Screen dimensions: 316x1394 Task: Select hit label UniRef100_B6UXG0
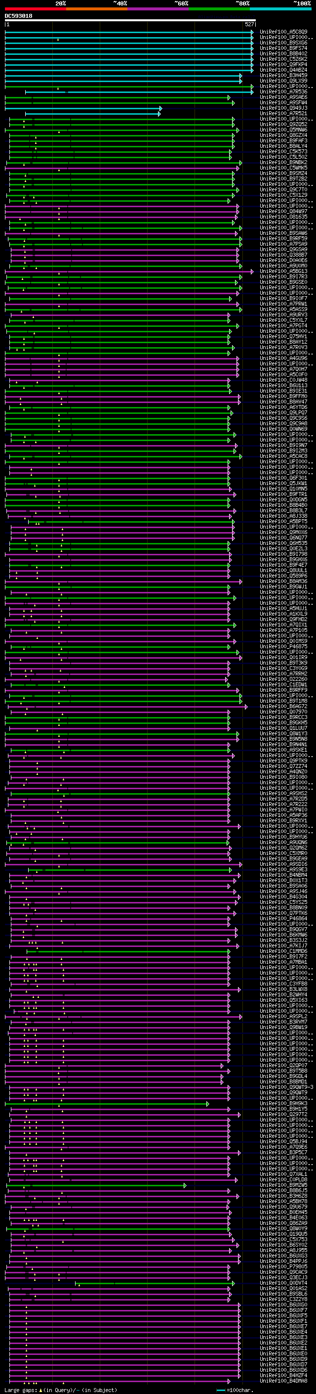click(x=283, y=1304)
